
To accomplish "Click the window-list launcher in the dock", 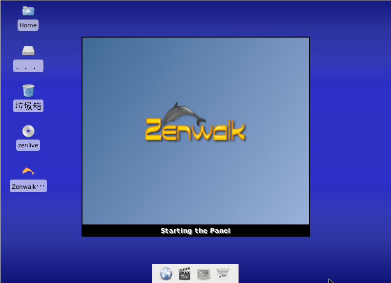I will coord(222,274).
